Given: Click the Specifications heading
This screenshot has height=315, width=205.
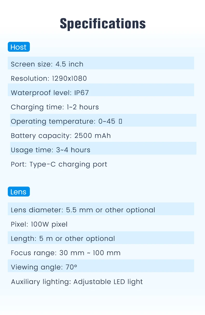Looking at the screenshot, I should pyautogui.click(x=102, y=23).
